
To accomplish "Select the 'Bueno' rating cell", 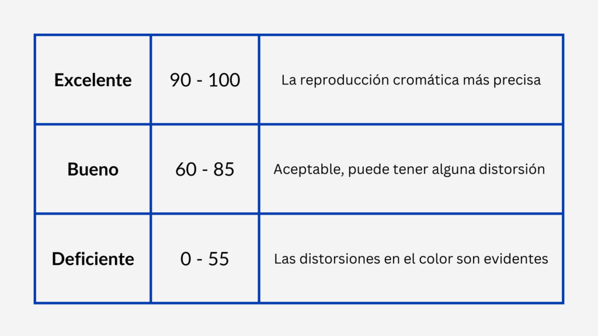I will point(93,169).
